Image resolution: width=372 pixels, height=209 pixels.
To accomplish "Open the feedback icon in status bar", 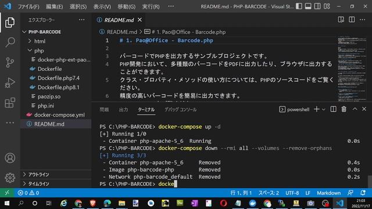I will pos(350,193).
